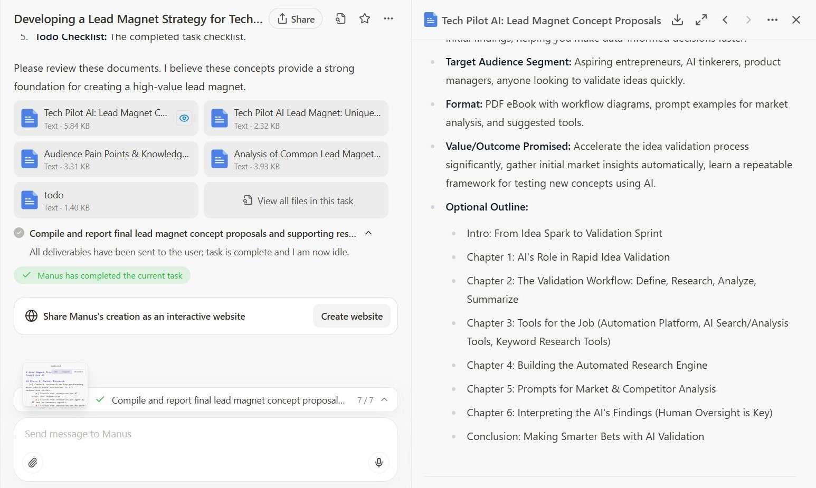Collapse the Compile and report step details
Image resolution: width=816 pixels, height=488 pixels.
click(368, 233)
